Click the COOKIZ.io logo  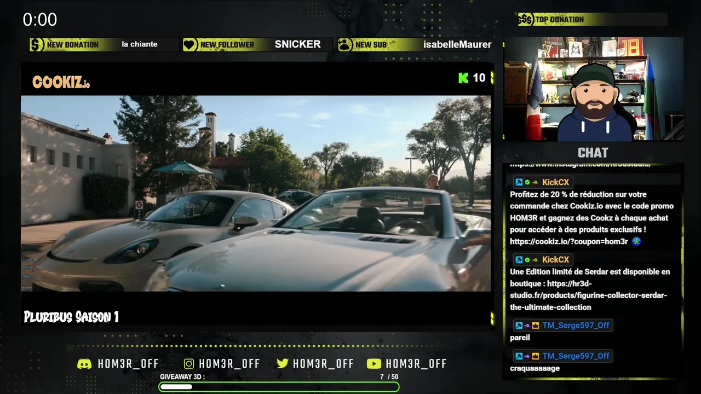tap(61, 82)
